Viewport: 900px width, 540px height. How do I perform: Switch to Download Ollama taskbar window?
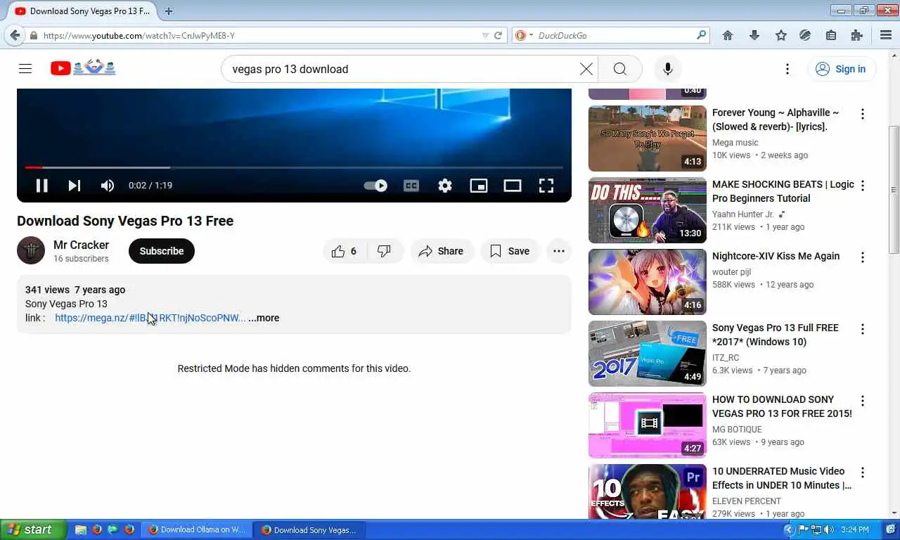[x=196, y=530]
